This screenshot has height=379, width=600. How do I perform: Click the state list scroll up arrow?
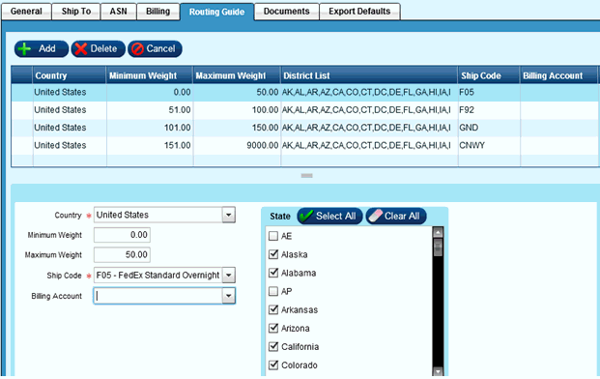(438, 232)
